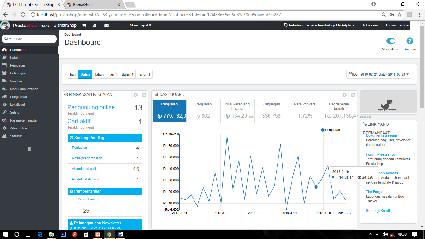Click the Abandoned carts link
The image size is (425, 239).
click(85, 169)
